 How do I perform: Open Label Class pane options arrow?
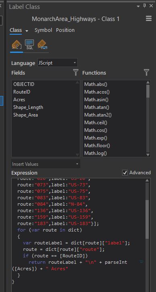(138, 6)
